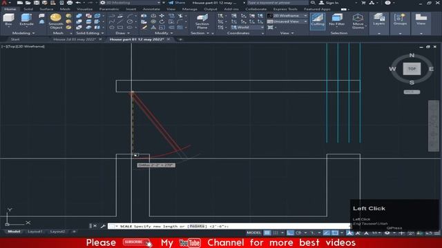
Task: Switch to the Mesh ribbon tab
Action: click(65, 9)
